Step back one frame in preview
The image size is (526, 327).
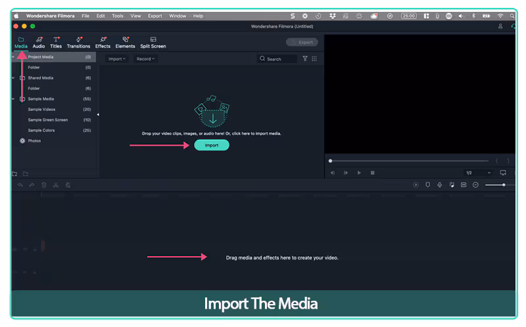(x=333, y=173)
